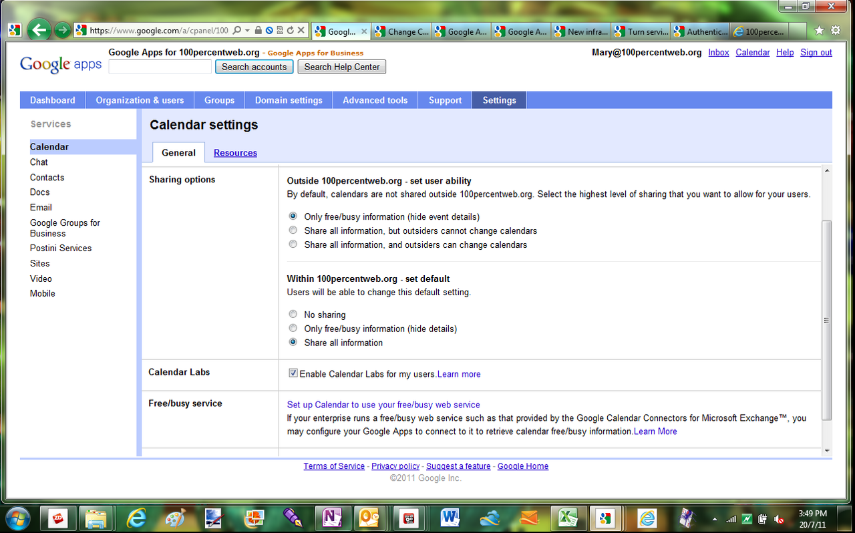Select Chat in the Services sidebar

click(x=39, y=162)
